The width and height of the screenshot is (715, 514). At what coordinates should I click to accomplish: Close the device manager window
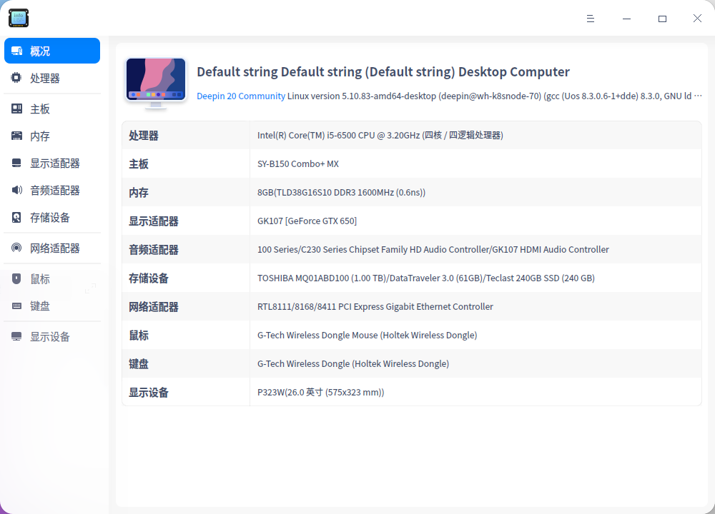coord(697,19)
